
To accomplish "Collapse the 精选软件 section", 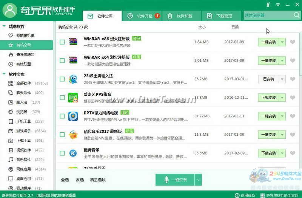I will click(4, 26).
